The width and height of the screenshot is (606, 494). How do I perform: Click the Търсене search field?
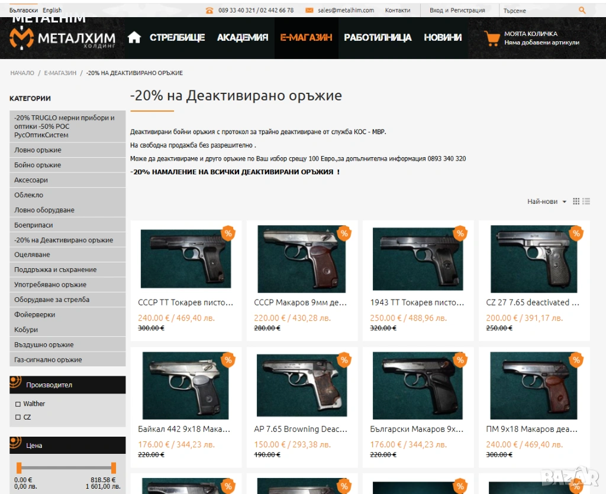point(539,11)
